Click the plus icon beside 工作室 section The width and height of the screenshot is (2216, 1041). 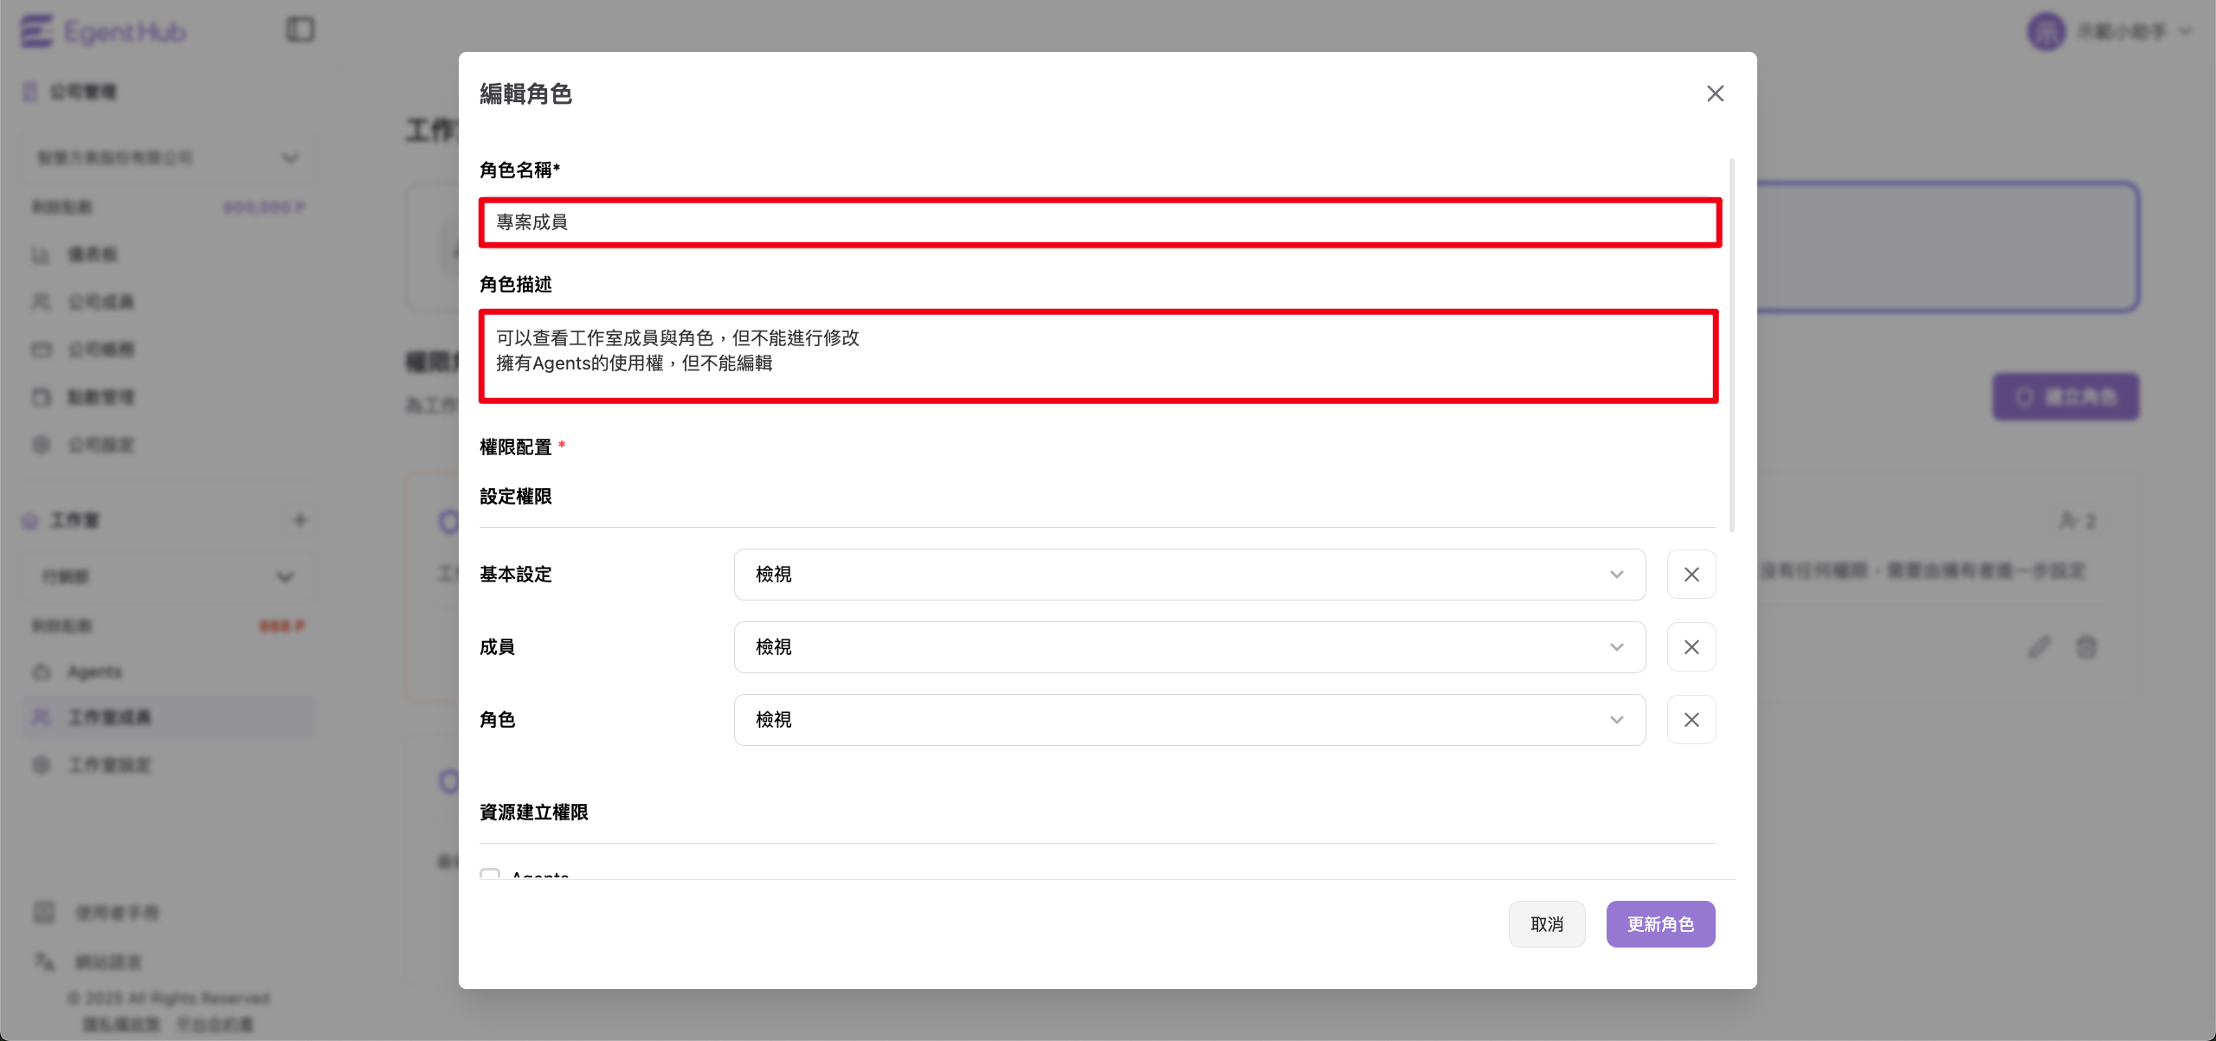pos(300,520)
